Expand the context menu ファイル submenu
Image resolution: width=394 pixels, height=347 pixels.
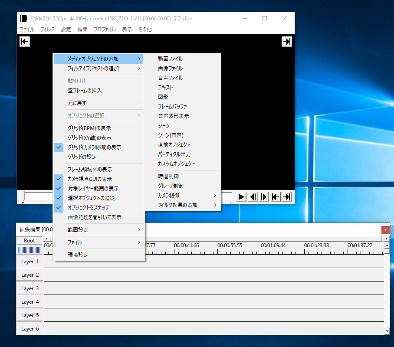coord(99,242)
